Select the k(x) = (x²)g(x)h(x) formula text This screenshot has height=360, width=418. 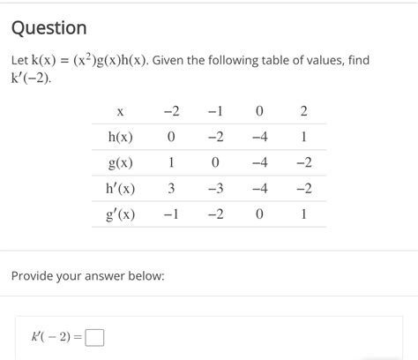click(x=88, y=60)
